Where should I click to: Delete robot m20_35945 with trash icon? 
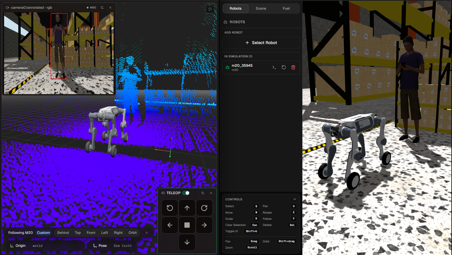coord(293,67)
